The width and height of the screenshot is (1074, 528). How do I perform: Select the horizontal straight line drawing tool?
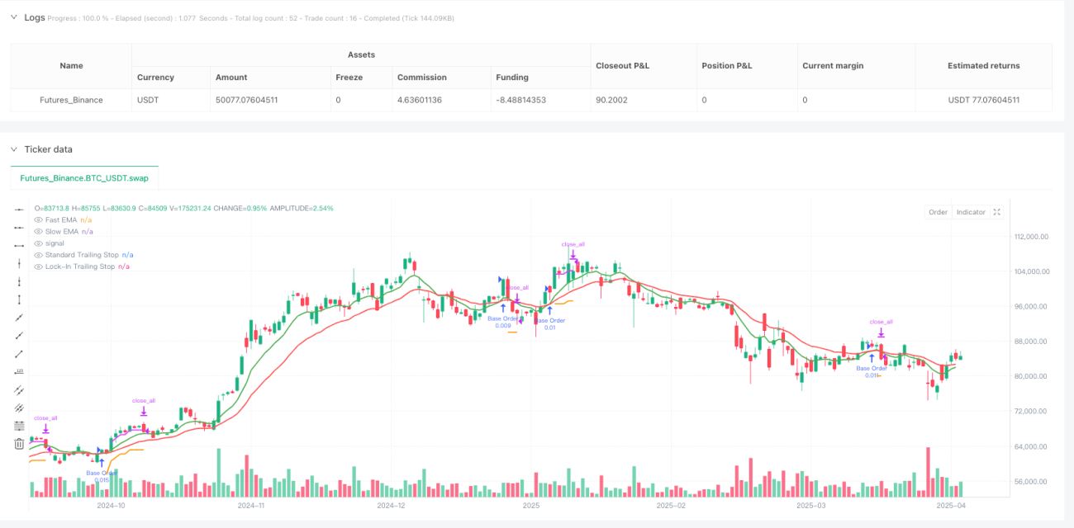20,210
